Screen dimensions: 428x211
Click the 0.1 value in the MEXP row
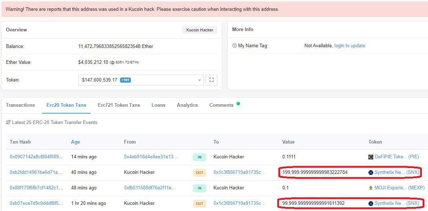pos(286,188)
